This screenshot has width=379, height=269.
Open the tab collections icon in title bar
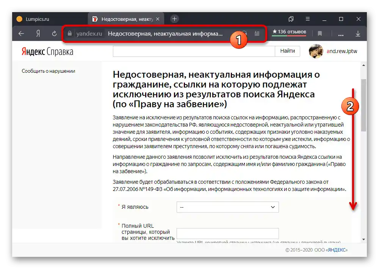(x=291, y=19)
